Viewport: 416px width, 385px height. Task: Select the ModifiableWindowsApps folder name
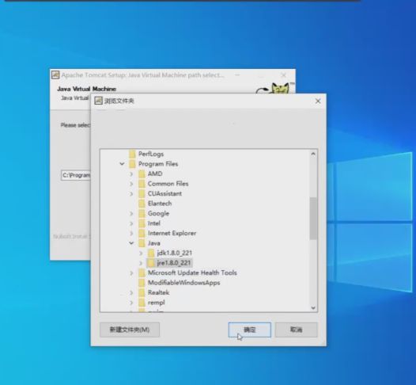183,283
